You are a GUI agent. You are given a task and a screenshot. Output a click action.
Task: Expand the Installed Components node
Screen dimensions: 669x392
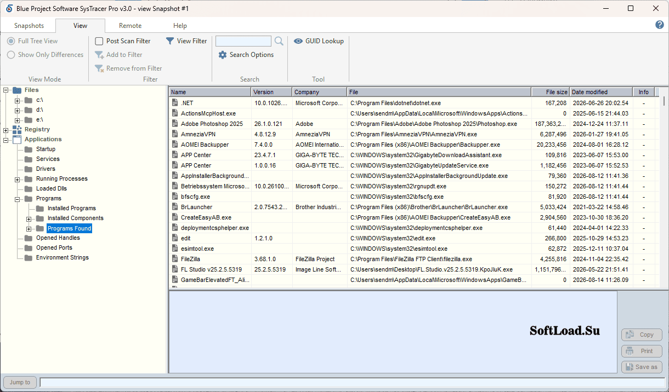click(x=29, y=218)
